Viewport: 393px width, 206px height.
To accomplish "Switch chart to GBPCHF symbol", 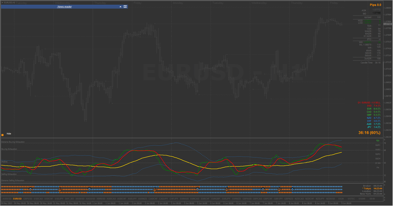I will coord(268,199).
